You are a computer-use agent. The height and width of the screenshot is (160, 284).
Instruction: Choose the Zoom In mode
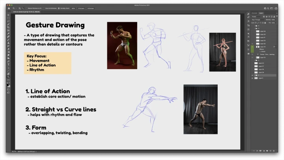tap(20, 8)
